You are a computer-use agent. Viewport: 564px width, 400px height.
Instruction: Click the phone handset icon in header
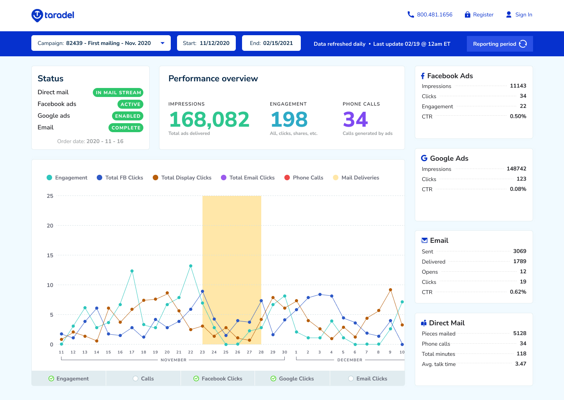[410, 14]
